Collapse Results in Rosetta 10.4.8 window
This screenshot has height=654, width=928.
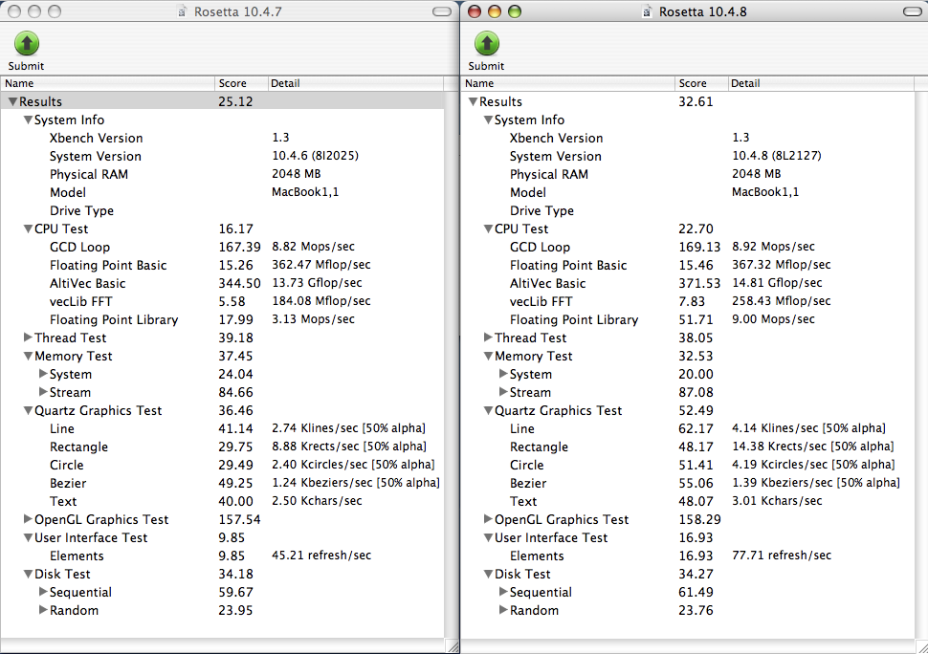pyautogui.click(x=473, y=101)
